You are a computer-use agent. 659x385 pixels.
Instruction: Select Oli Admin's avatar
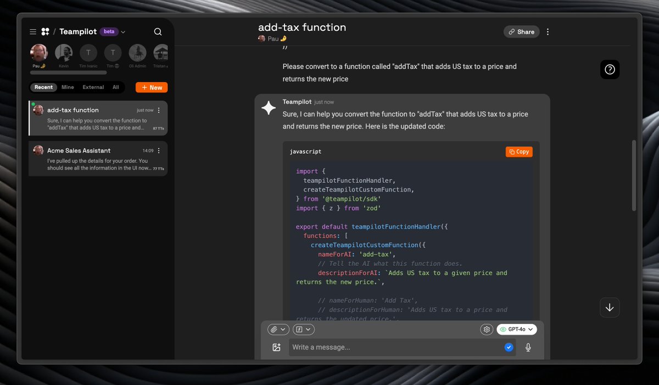(x=138, y=53)
